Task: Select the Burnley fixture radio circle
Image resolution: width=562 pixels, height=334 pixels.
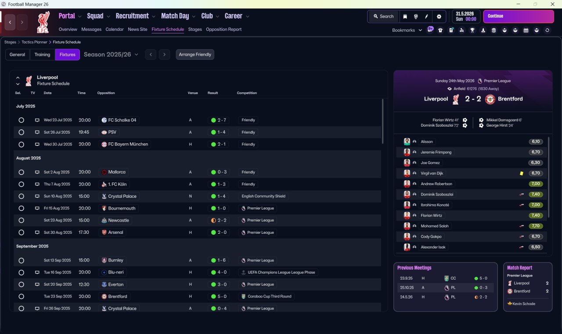Action: pyautogui.click(x=21, y=260)
